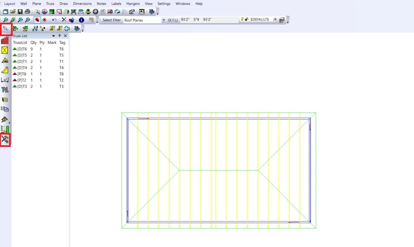This screenshot has width=414, height=247.
Task: Click the printer icon in toolbar
Action: [27, 12]
